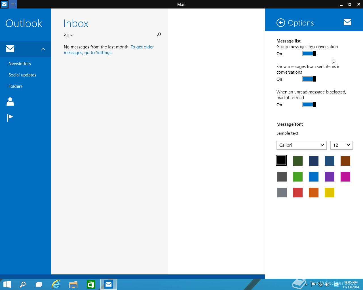Open the People icon in sidebar
Viewport: 363px width, 290px height.
(x=10, y=101)
